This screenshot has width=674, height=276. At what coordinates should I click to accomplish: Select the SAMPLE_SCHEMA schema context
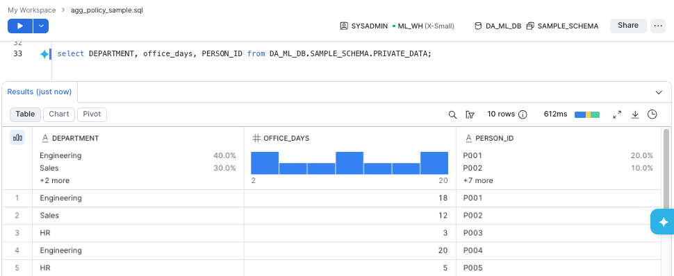(x=562, y=26)
